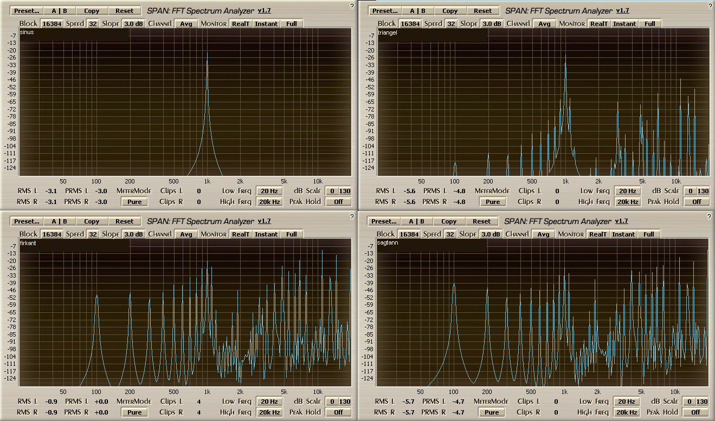Select RealT monitor mode in firkant analyzer
Viewport: 715px width, 421px height.
pos(240,234)
